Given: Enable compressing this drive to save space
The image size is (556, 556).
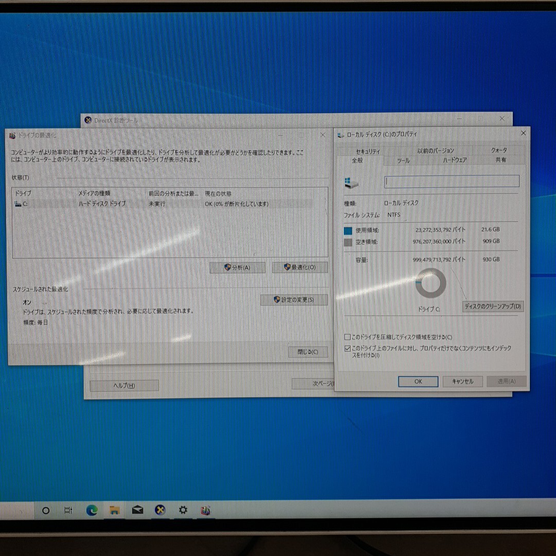Looking at the screenshot, I should (x=347, y=337).
